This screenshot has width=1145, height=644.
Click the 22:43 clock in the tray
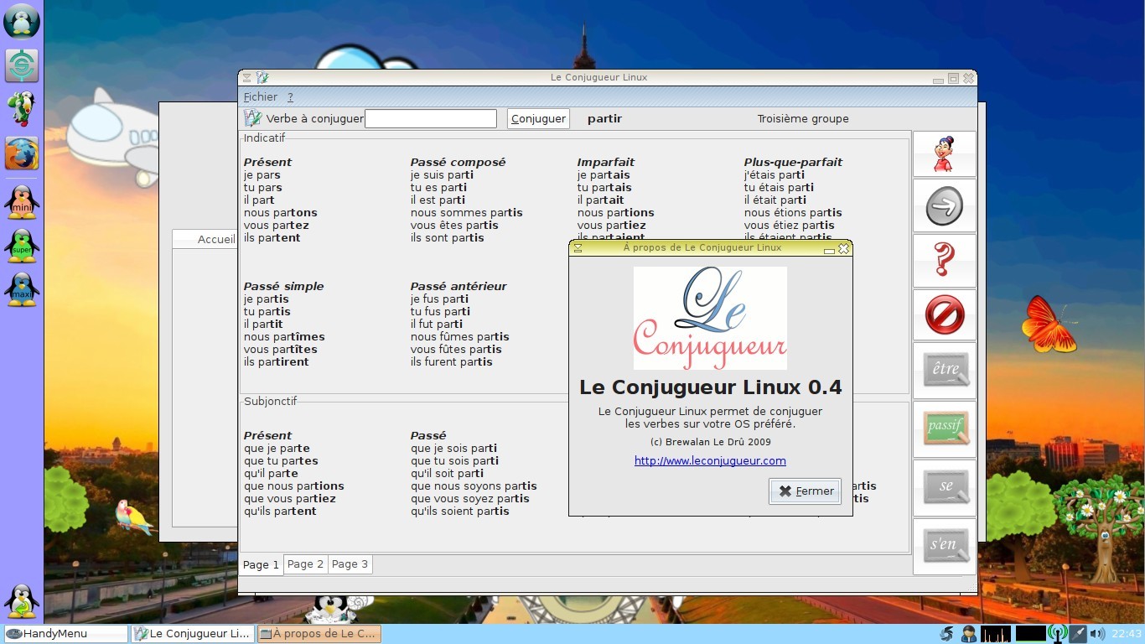1126,634
